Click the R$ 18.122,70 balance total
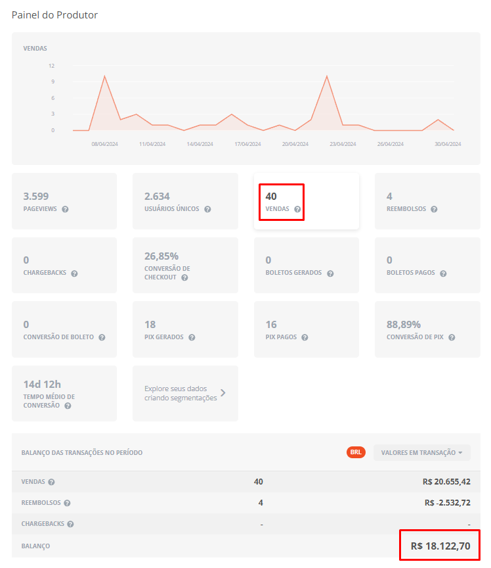 [440, 546]
